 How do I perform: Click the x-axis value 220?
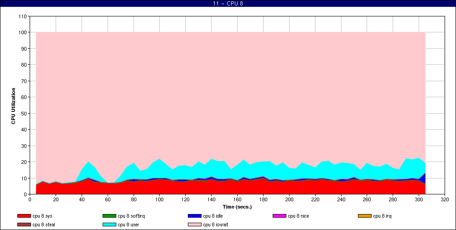(315, 199)
